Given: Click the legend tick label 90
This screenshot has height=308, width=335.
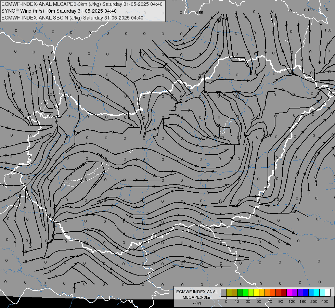Looking at the screenshot, I should click(x=281, y=301).
